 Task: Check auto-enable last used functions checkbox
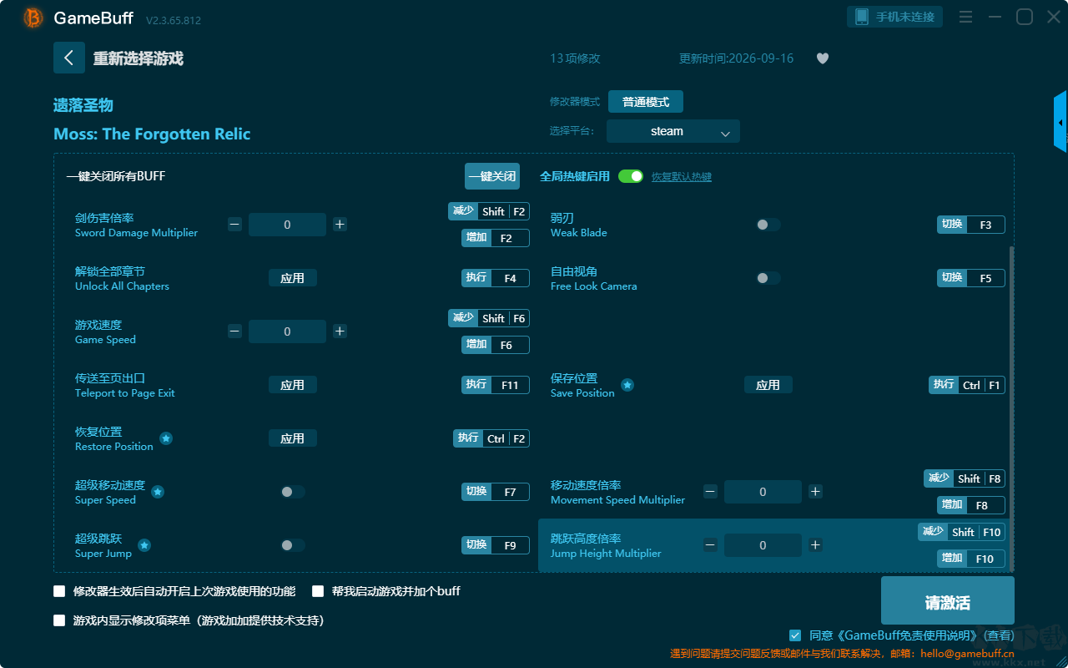tap(59, 591)
